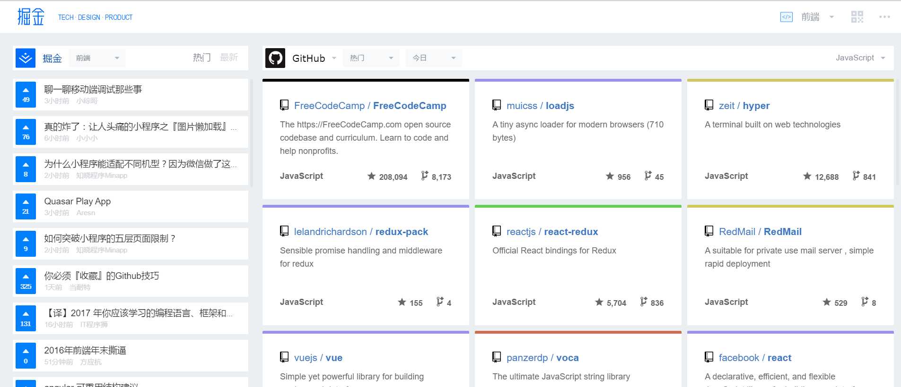This screenshot has height=387, width=901.
Task: Click the article list scrollbar
Action: 251,132
